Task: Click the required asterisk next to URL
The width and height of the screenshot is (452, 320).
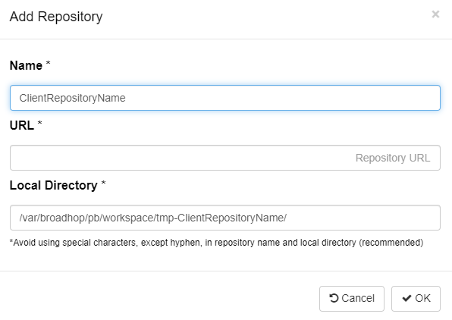Action: 39,123
